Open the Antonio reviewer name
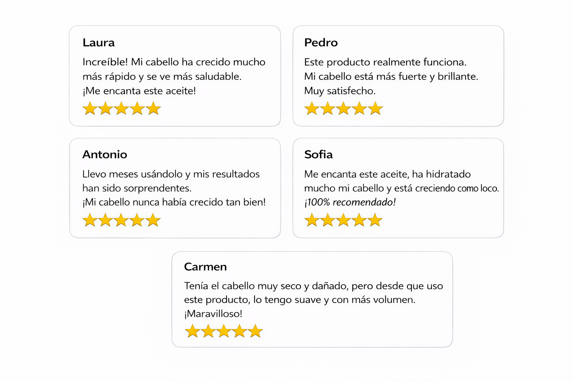Image resolution: width=573 pixels, height=382 pixels. 105,154
